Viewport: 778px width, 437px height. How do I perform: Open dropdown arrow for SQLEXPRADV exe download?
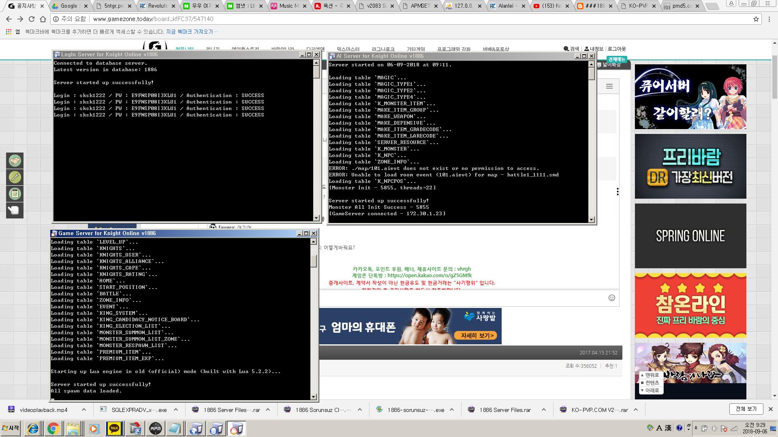pyautogui.click(x=176, y=409)
